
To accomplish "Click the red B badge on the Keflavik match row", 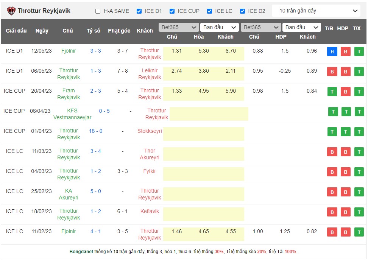I will click(332, 212).
